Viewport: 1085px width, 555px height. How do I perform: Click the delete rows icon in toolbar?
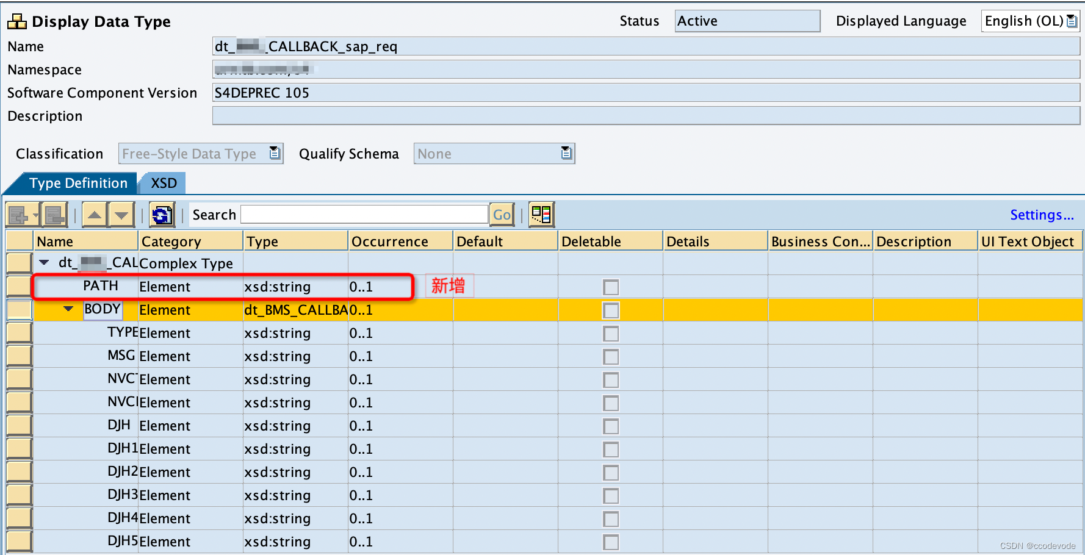(52, 215)
